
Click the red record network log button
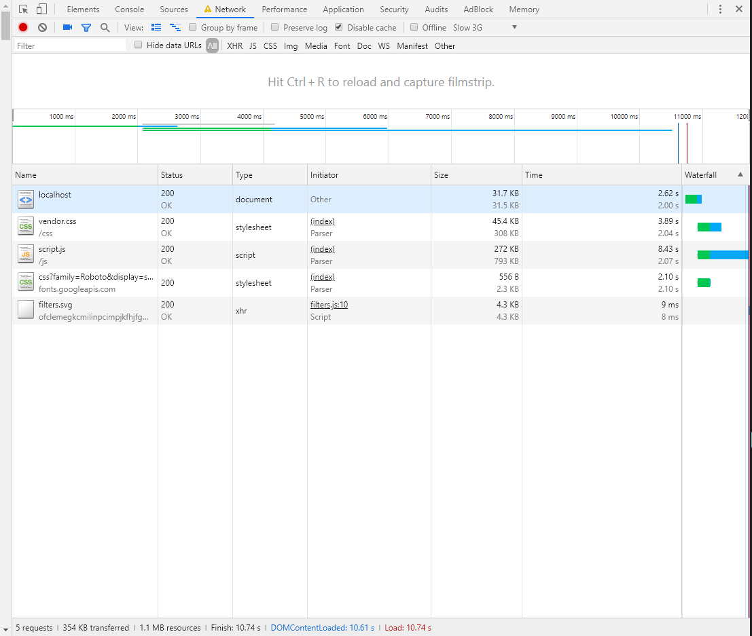(x=22, y=27)
